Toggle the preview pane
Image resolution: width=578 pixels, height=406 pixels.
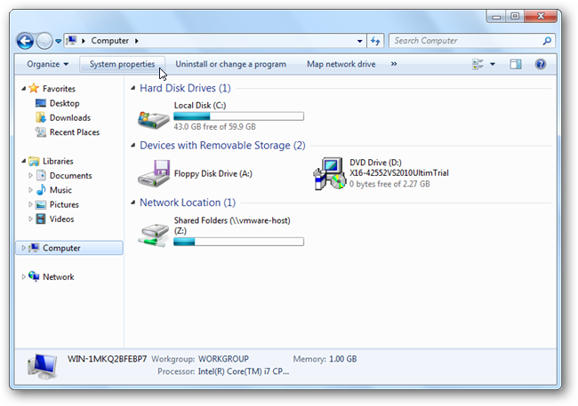(x=516, y=64)
